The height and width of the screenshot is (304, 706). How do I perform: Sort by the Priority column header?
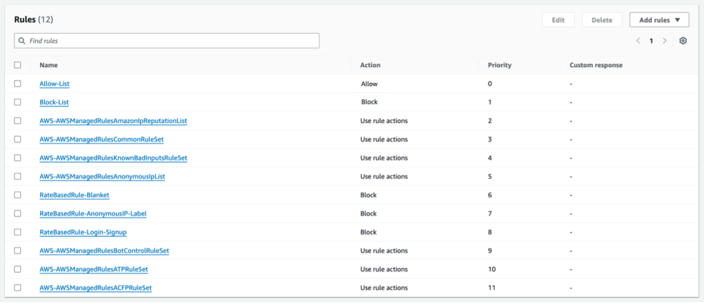500,65
